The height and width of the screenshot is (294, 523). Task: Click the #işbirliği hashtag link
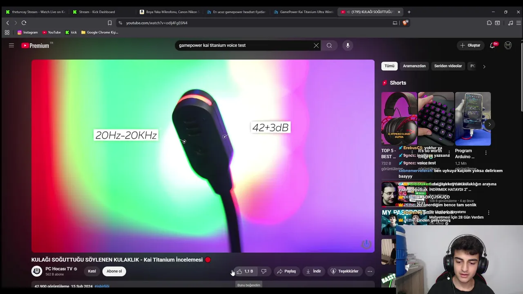click(x=102, y=286)
